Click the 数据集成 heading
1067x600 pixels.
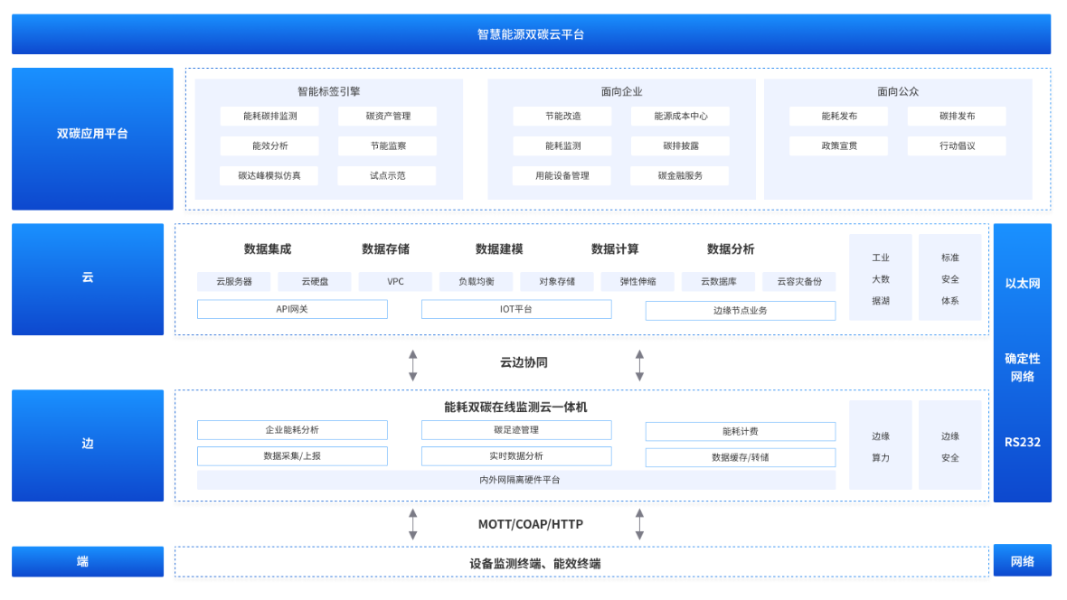coord(268,249)
